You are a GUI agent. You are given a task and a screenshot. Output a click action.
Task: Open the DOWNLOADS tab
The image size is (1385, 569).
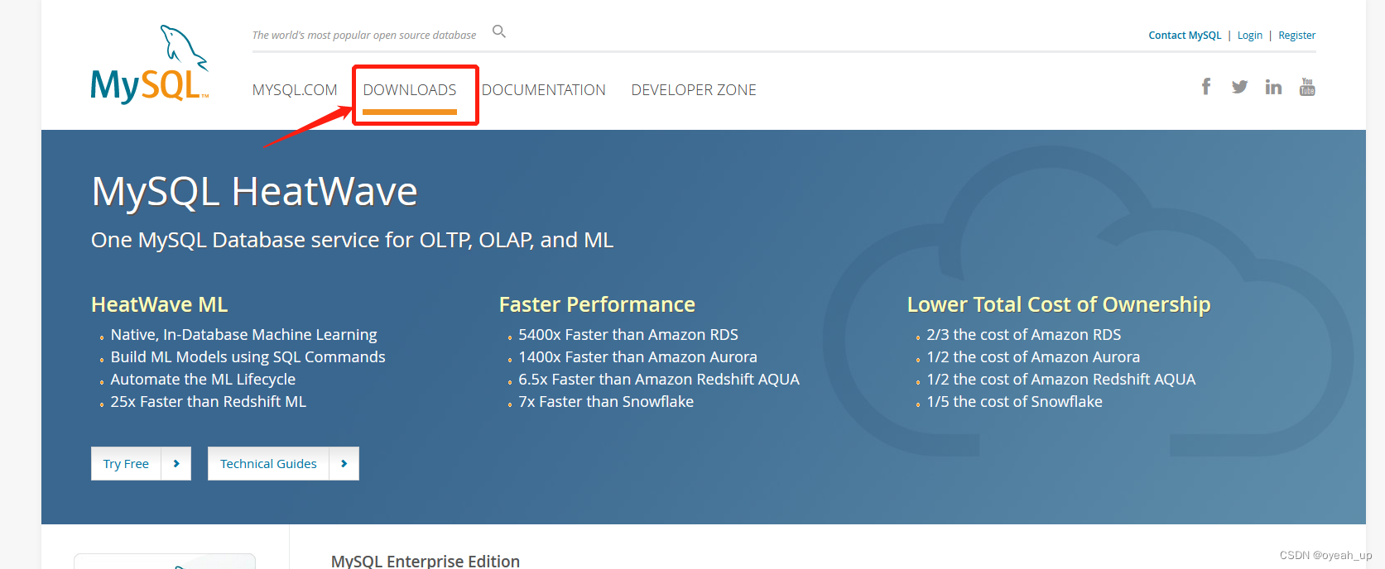410,90
